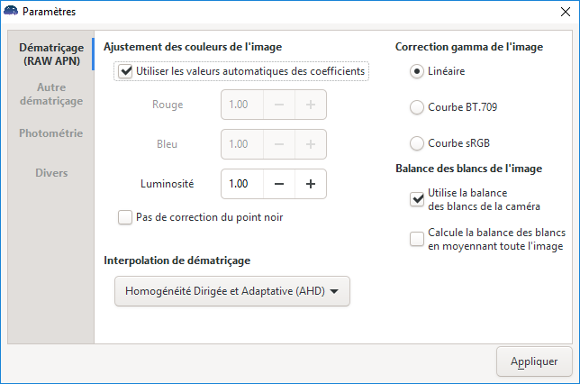Click the minus icon for Rouge
Screen dimensions: 580x384
279,105
